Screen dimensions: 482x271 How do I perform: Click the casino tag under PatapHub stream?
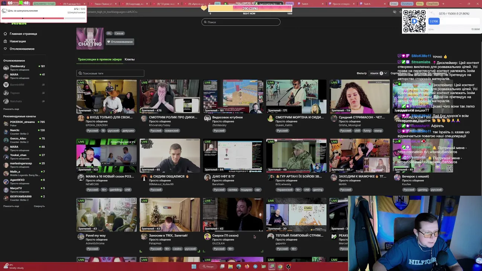(x=177, y=249)
